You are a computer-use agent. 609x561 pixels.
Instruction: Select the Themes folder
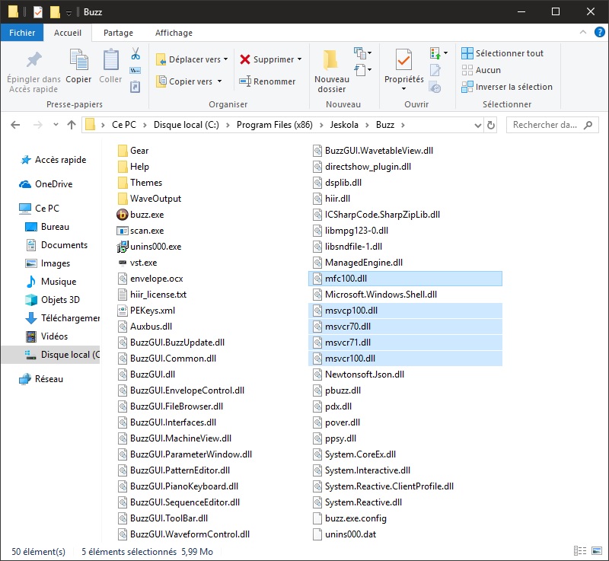click(x=139, y=183)
